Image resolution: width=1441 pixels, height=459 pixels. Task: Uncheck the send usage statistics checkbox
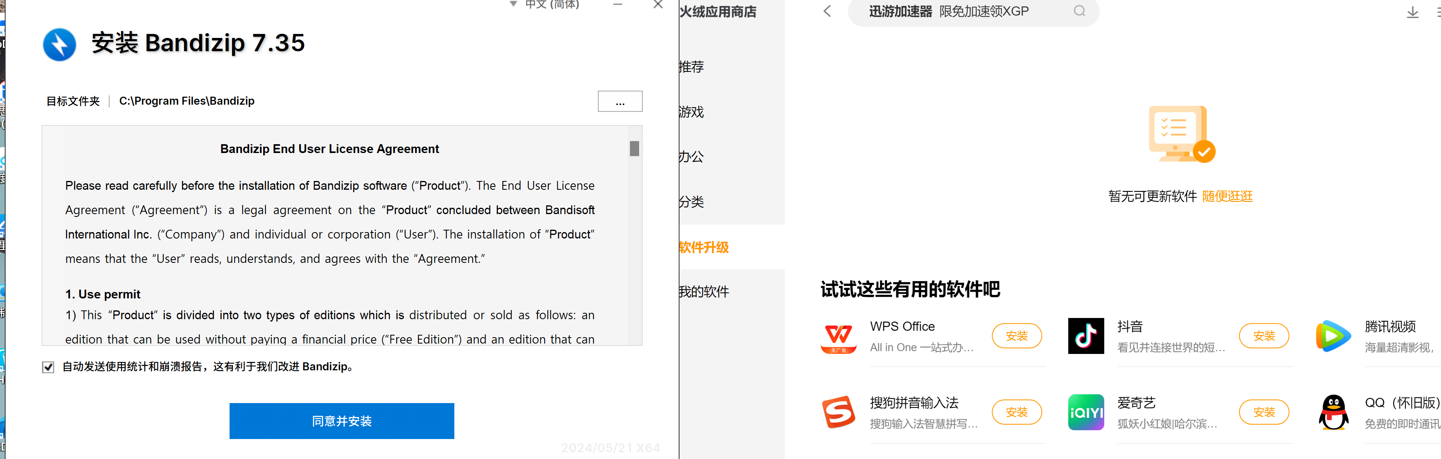[48, 367]
